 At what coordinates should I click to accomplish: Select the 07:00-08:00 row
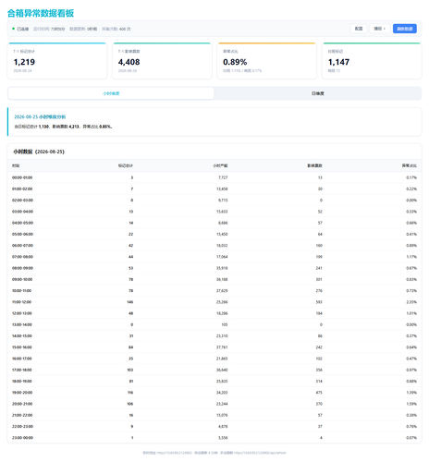(x=214, y=257)
